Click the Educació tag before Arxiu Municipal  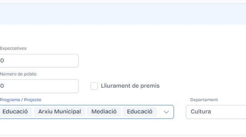pyautogui.click(x=15, y=112)
